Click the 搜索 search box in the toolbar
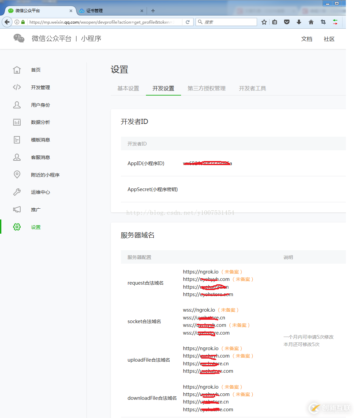 click(226, 22)
